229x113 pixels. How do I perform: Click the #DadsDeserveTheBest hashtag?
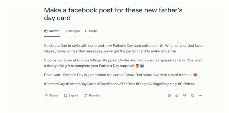[116, 84]
